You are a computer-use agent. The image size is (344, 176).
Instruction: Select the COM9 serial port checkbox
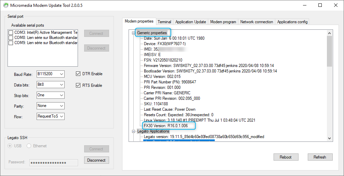(11, 43)
